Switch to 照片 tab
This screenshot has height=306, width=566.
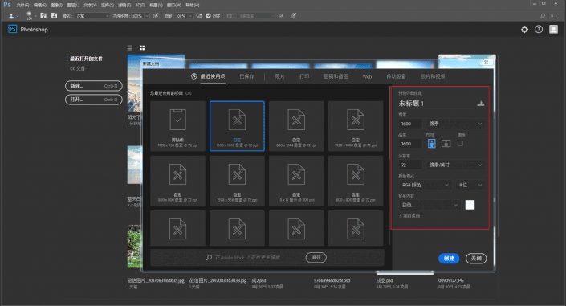tap(279, 76)
